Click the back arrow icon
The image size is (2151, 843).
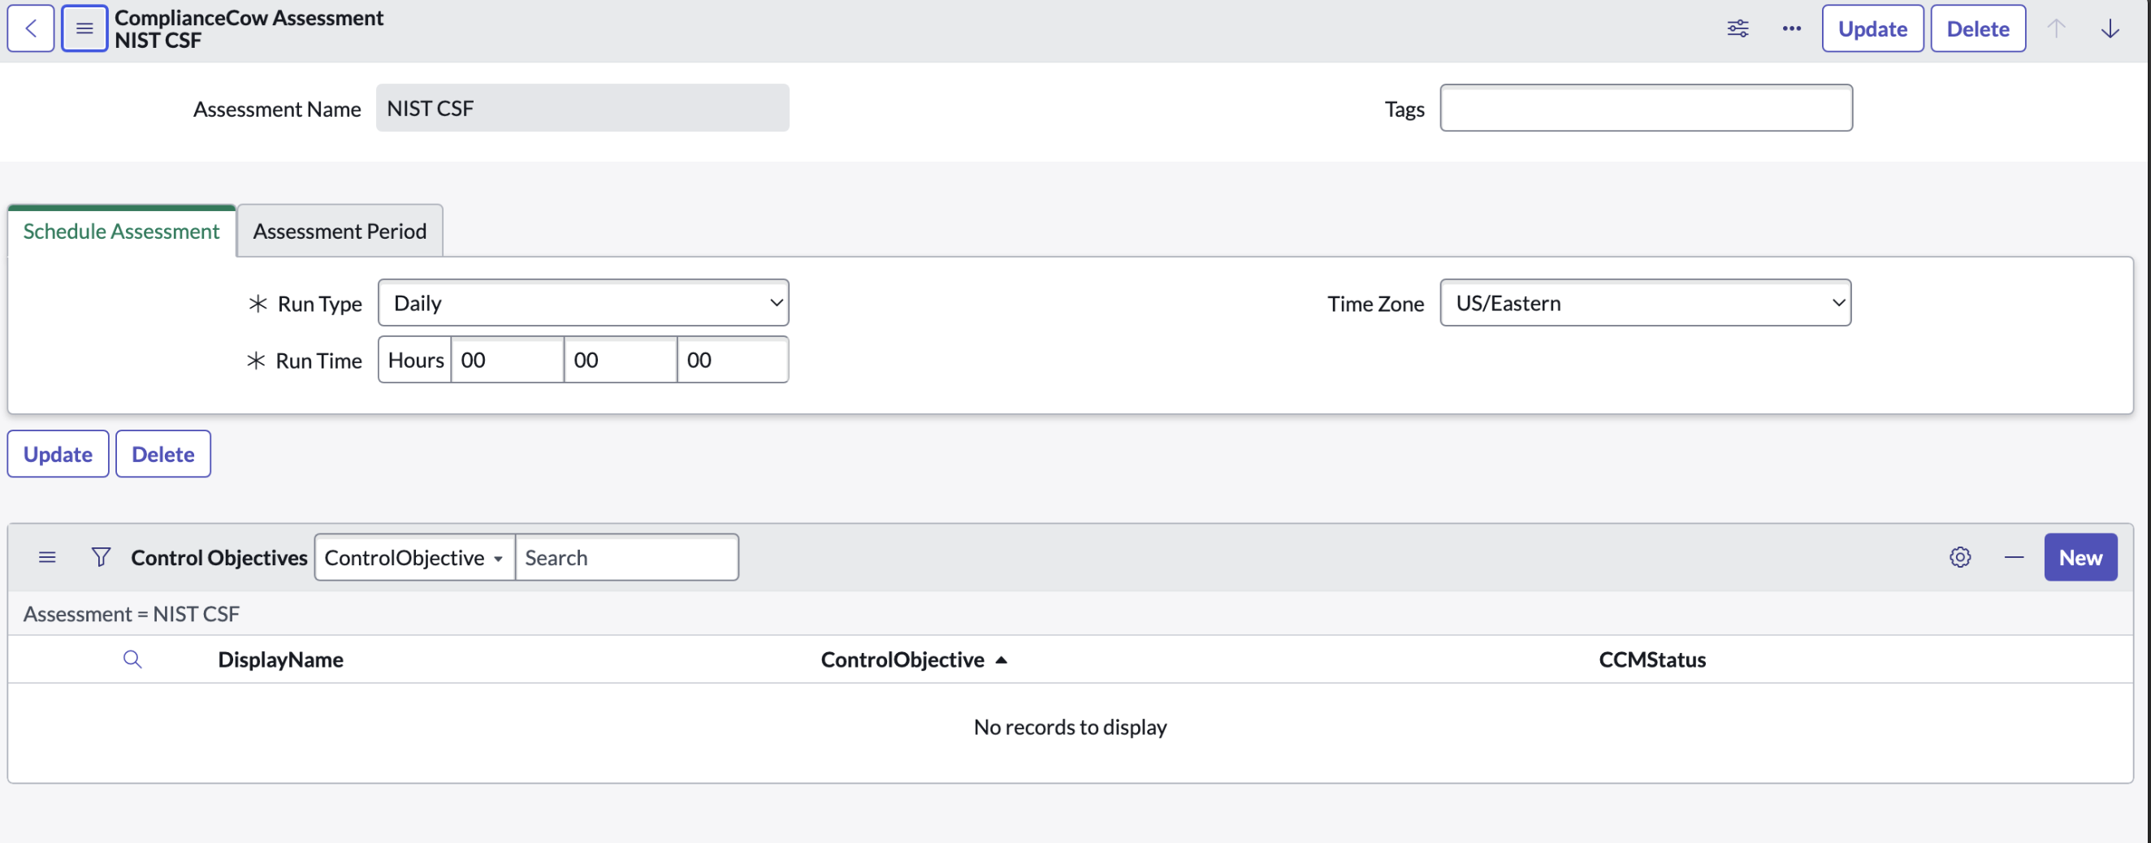[x=31, y=28]
